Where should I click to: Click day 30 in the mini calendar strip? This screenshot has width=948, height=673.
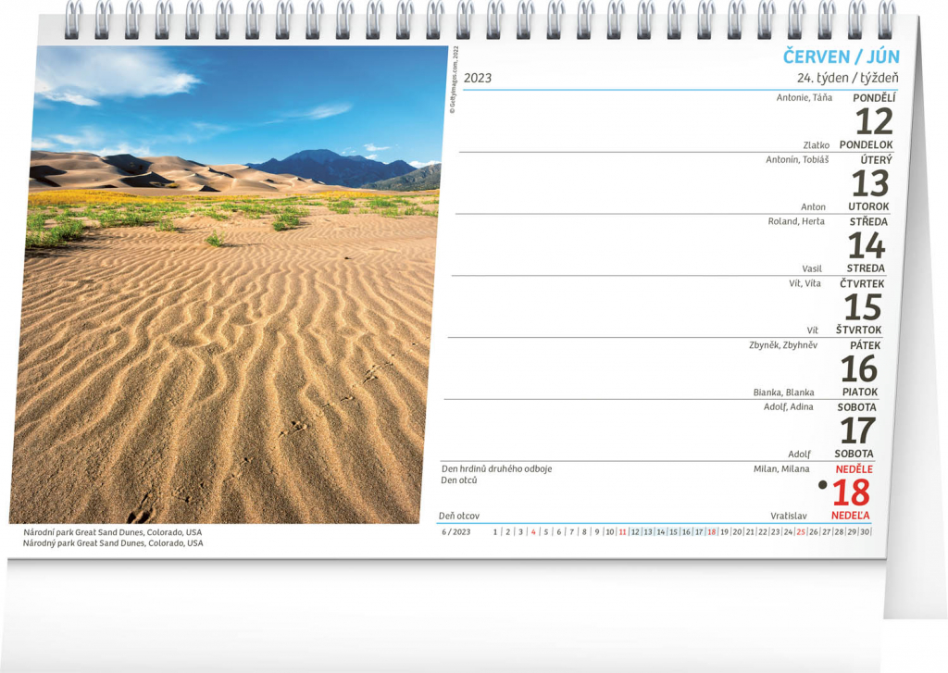[865, 532]
